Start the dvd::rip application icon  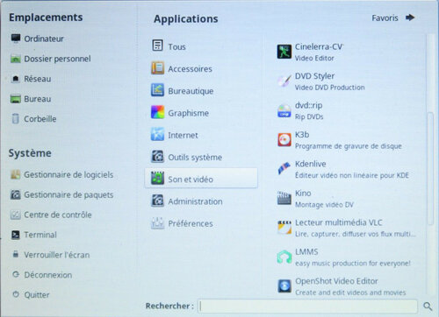pyautogui.click(x=284, y=111)
